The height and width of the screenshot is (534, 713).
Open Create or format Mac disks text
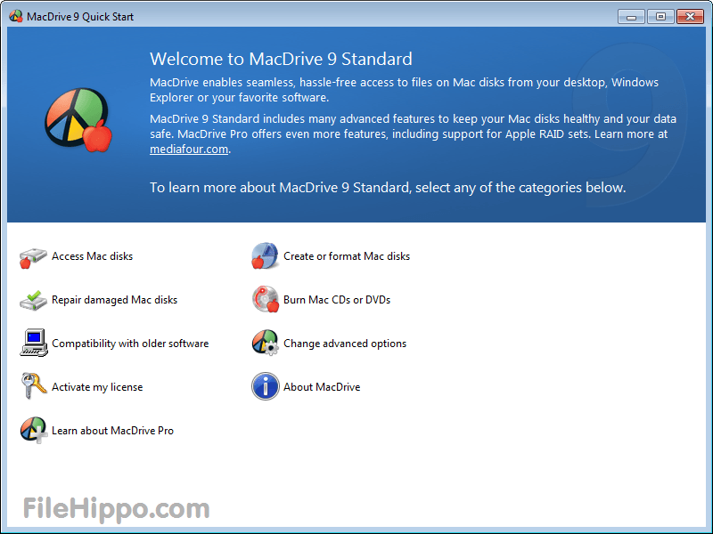[x=347, y=256]
